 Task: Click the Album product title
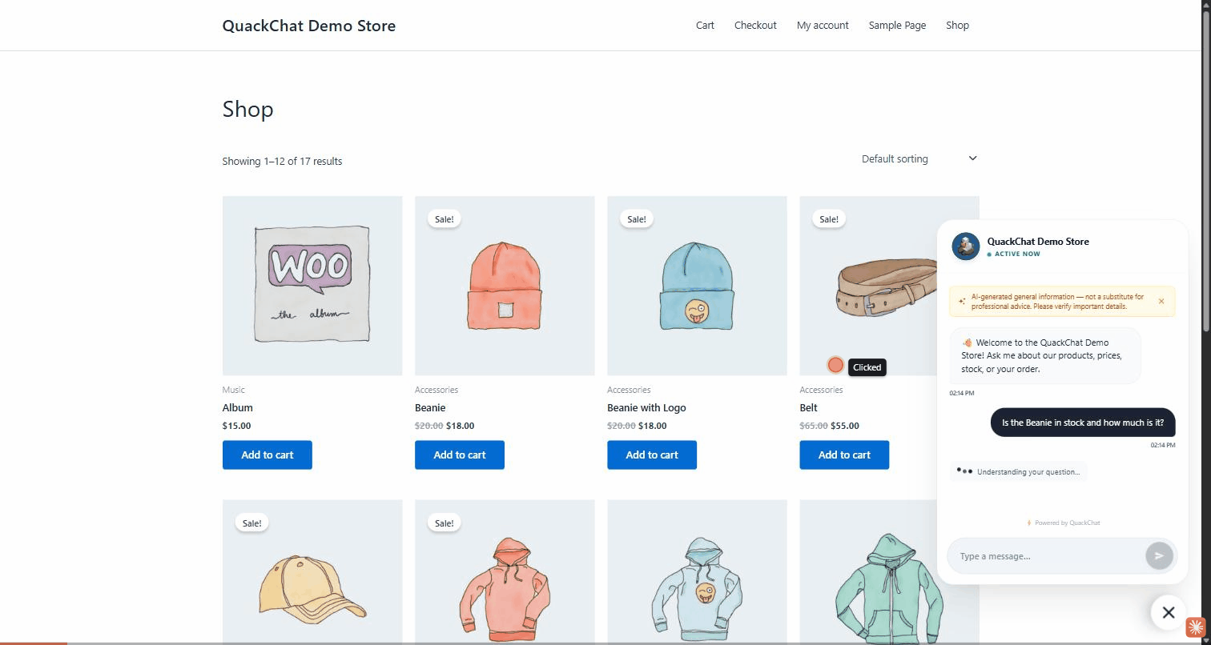tap(237, 407)
